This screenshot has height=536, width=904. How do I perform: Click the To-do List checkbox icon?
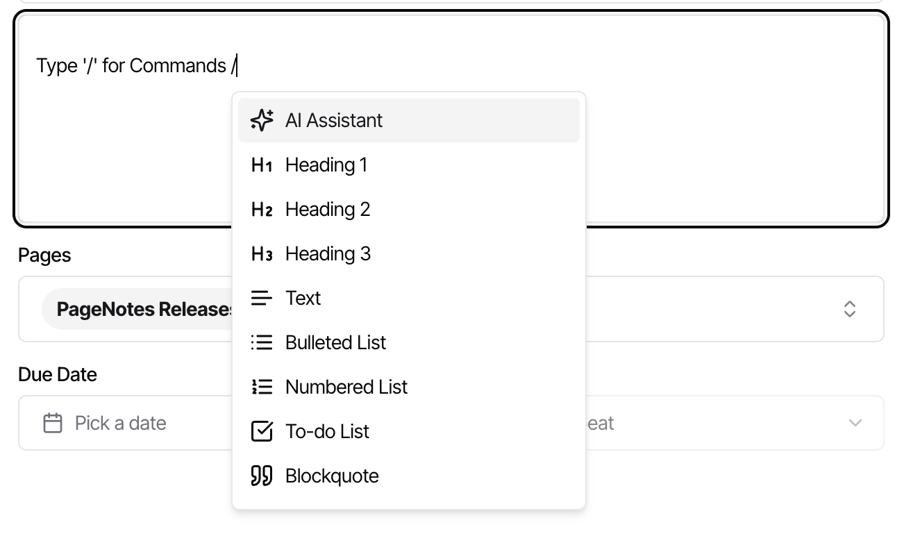262,432
